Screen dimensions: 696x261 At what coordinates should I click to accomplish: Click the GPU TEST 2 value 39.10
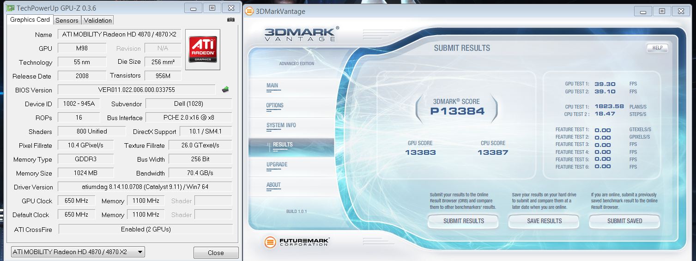(x=605, y=91)
